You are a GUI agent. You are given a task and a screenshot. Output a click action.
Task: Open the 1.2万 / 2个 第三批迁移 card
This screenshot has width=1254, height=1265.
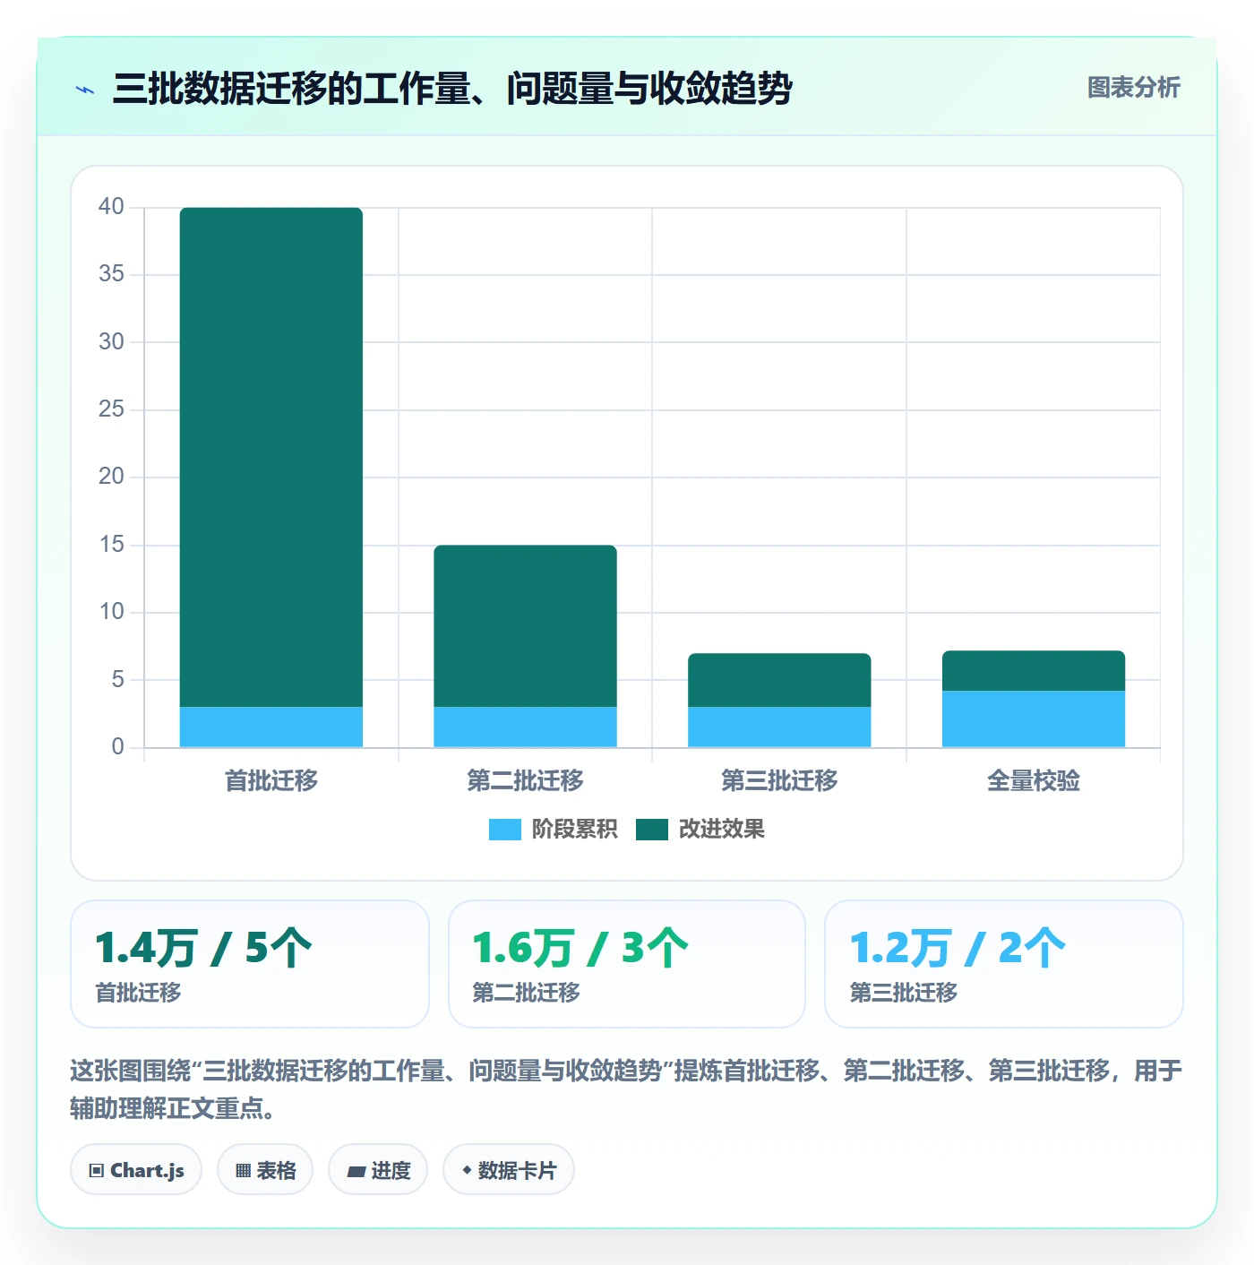click(x=1004, y=964)
